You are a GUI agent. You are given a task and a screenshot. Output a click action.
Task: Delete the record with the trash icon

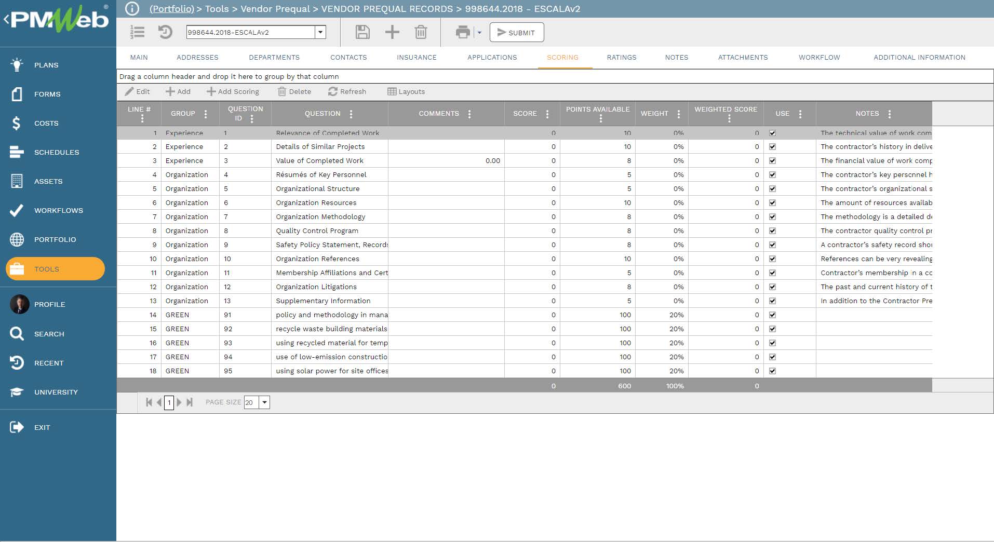(x=421, y=32)
